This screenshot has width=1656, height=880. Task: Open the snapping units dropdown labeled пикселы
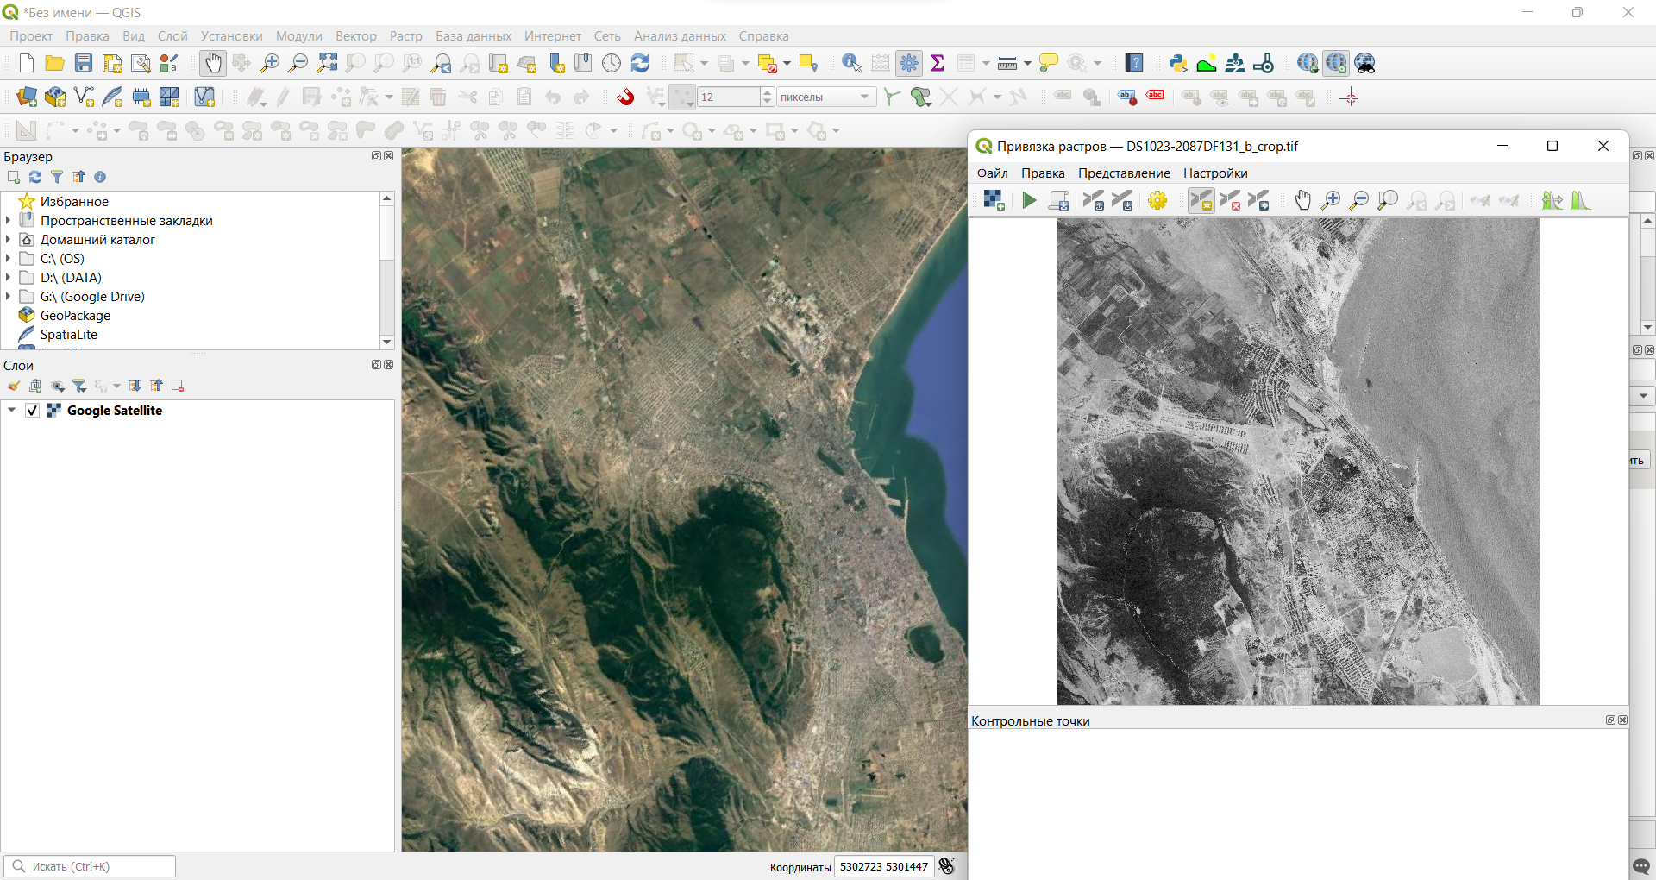coord(825,97)
